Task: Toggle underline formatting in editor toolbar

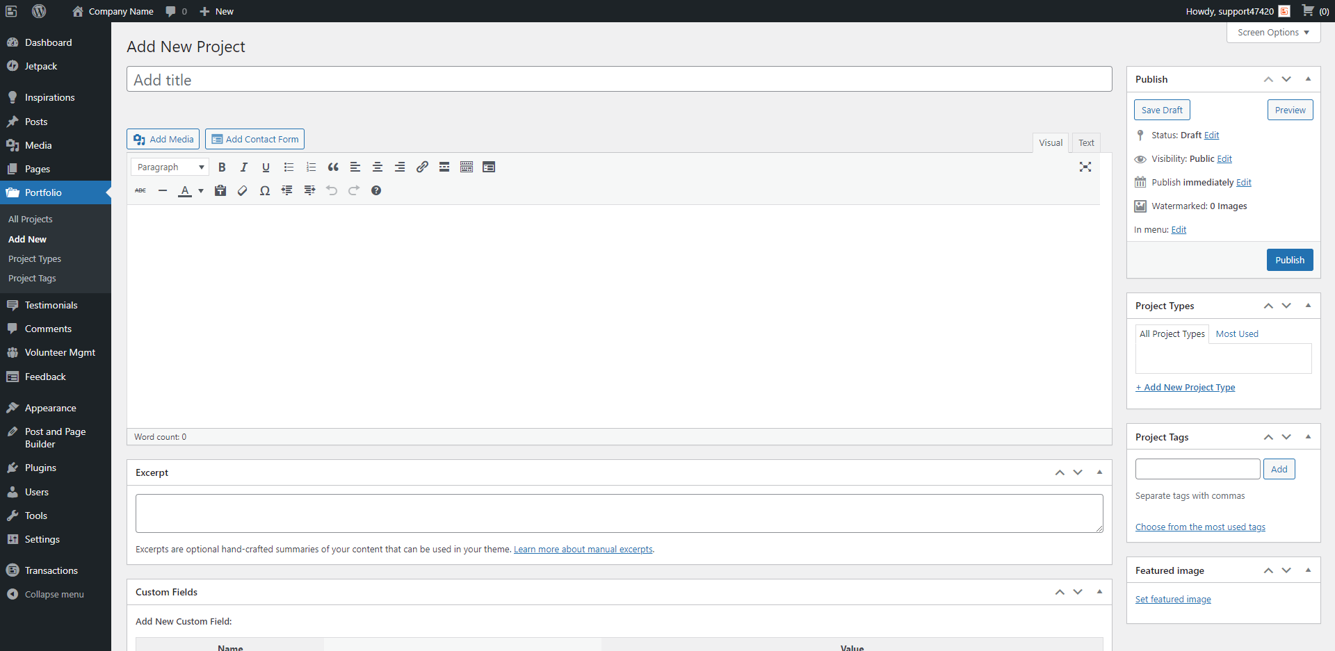Action: coord(266,167)
